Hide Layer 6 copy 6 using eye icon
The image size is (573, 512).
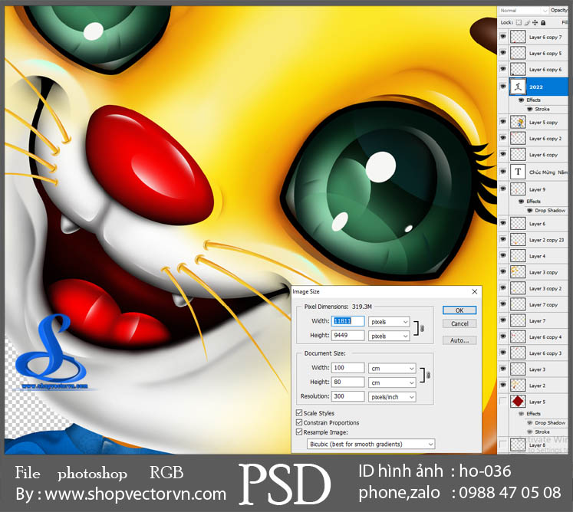tap(503, 69)
